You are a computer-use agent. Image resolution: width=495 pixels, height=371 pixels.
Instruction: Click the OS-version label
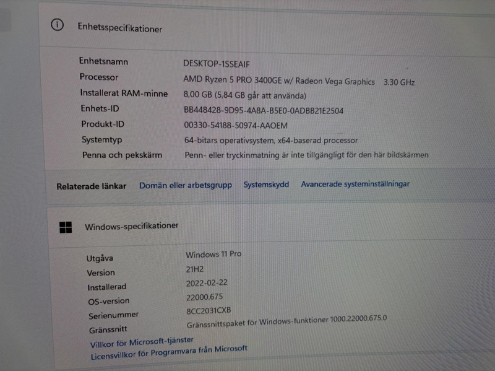pos(109,301)
